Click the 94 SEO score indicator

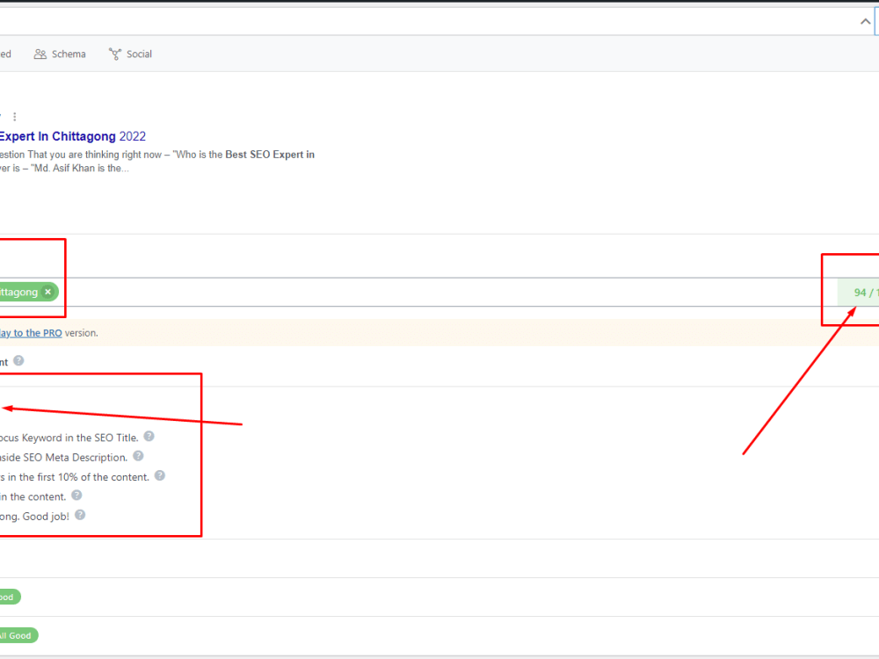859,292
